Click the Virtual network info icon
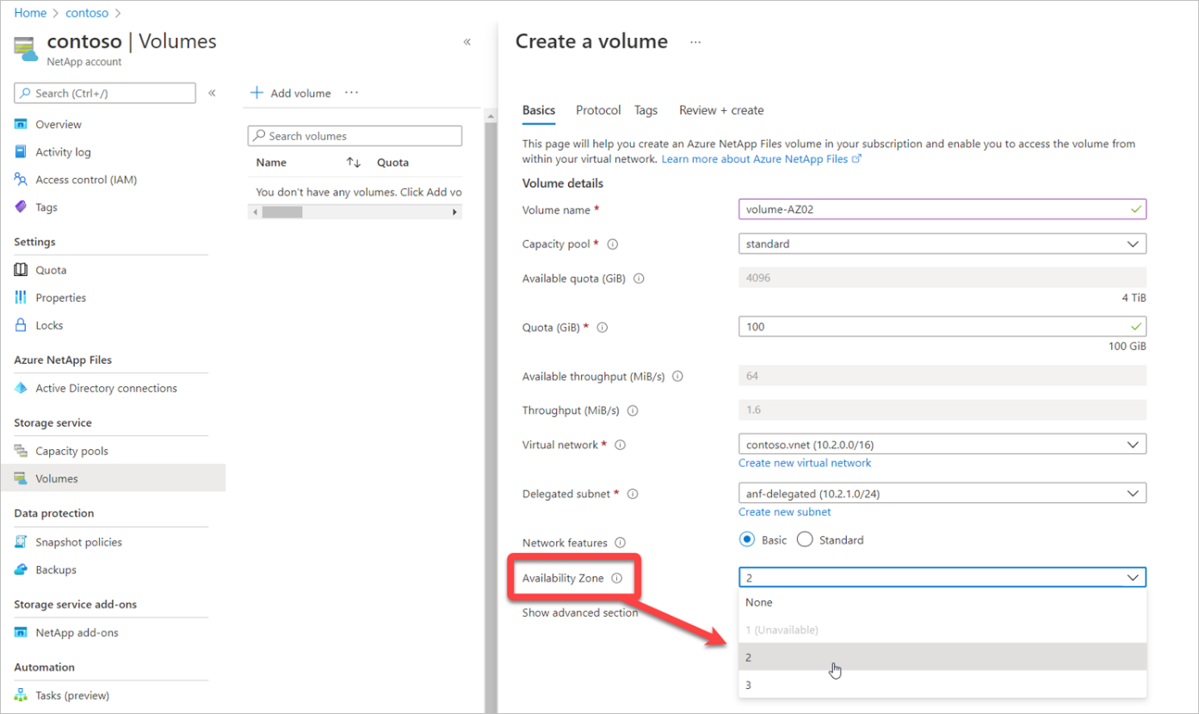The image size is (1199, 714). 620,446
